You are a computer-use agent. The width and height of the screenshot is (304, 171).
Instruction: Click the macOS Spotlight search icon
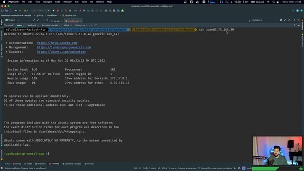274,2
